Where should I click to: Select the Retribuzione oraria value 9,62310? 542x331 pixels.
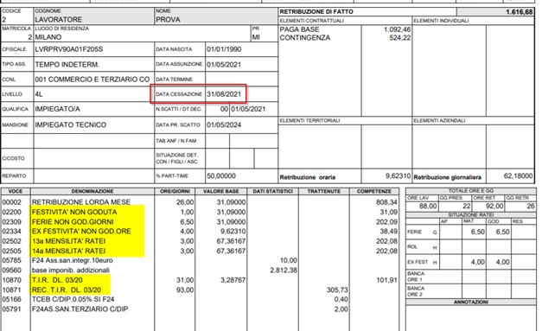coord(398,176)
